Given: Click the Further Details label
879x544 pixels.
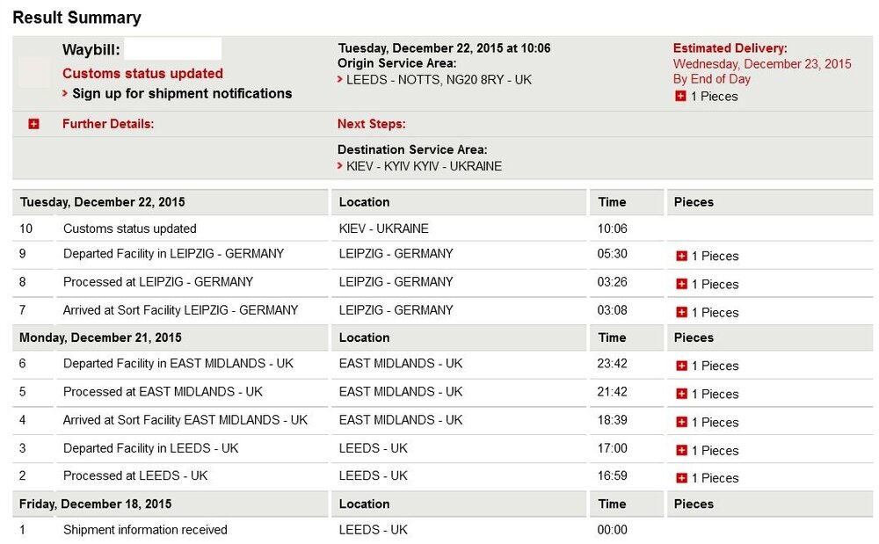Looking at the screenshot, I should [x=108, y=124].
